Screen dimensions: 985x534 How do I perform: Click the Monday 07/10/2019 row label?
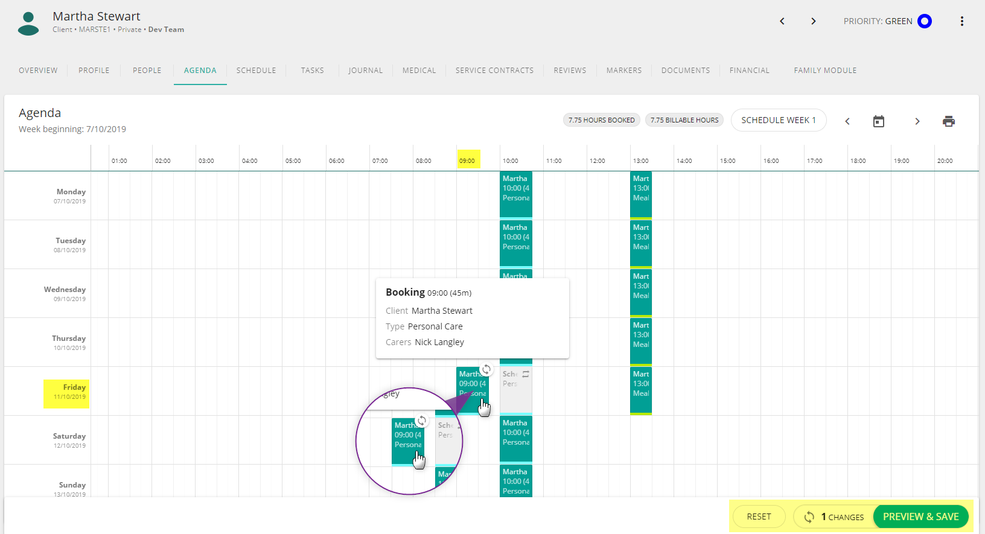(x=70, y=196)
